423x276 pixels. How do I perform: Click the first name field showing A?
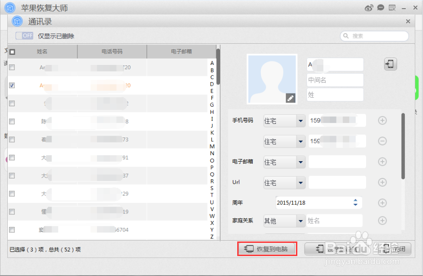335,64
